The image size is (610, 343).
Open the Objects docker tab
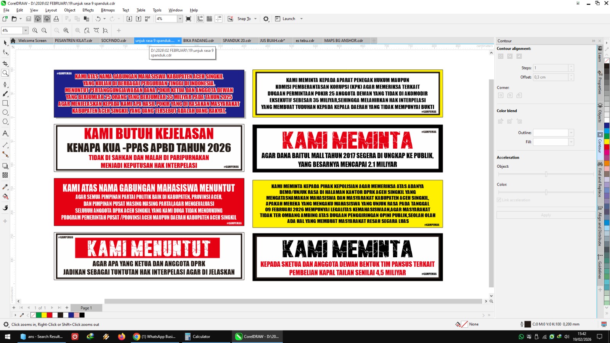pyautogui.click(x=600, y=113)
